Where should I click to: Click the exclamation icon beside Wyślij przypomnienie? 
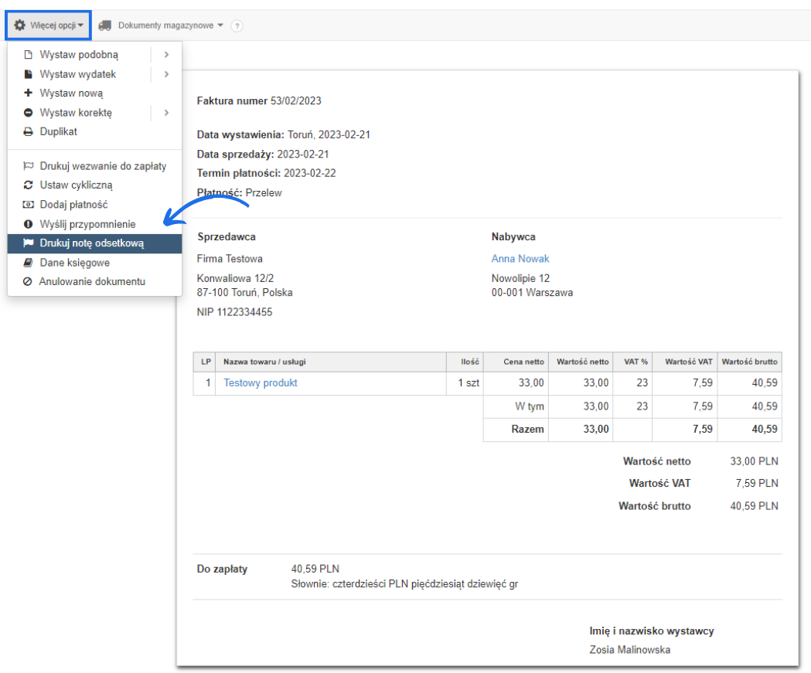[x=29, y=224]
